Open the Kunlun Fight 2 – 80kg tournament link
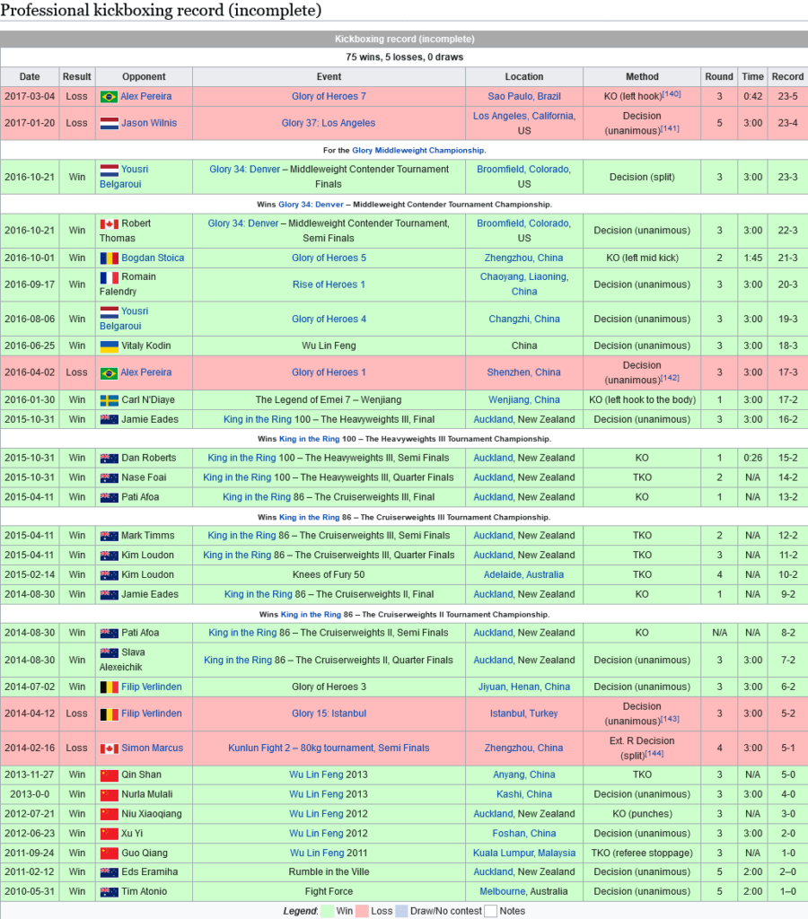This screenshot has height=919, width=808. tap(329, 748)
